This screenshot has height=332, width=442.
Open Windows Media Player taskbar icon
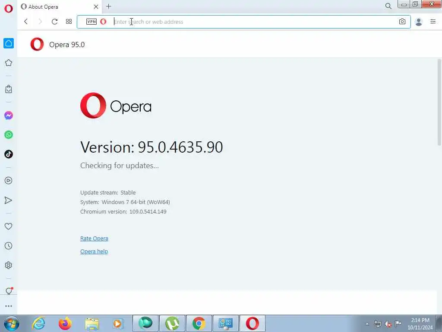[x=118, y=323]
